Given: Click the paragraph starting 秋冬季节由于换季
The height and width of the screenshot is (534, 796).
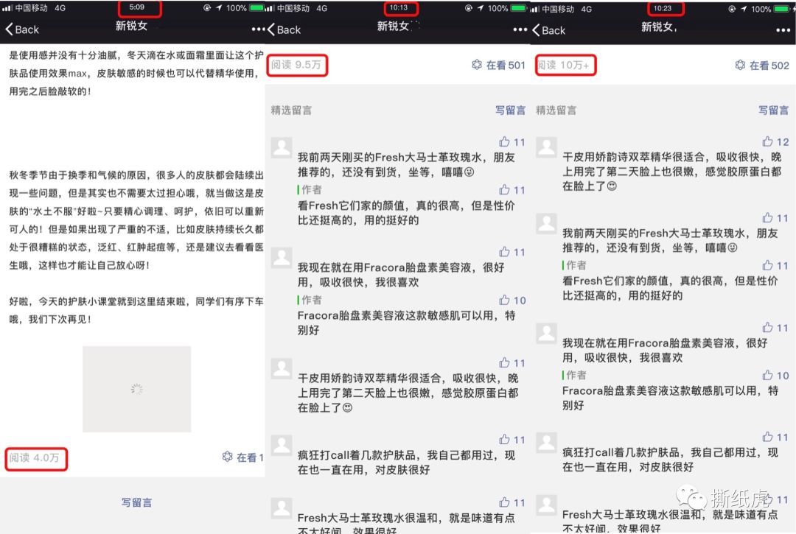Looking at the screenshot, I should click(136, 220).
